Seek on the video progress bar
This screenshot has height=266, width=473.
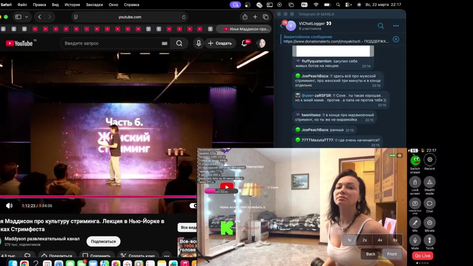pyautogui.click(x=98, y=197)
